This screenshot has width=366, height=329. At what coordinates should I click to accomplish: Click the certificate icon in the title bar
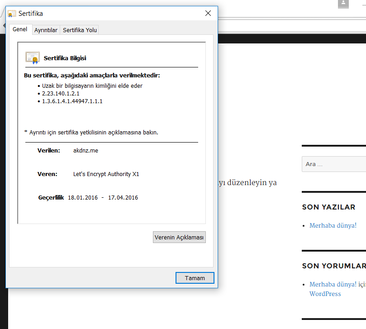12,14
